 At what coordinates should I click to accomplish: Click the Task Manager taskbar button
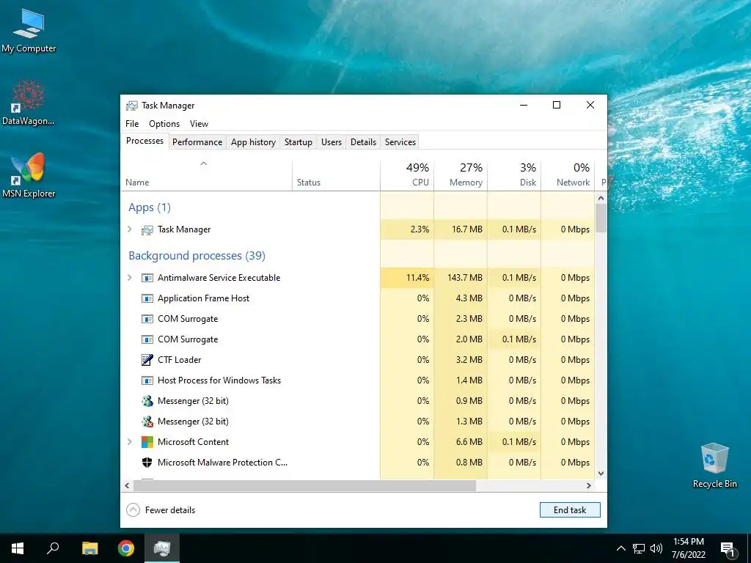[x=162, y=548]
